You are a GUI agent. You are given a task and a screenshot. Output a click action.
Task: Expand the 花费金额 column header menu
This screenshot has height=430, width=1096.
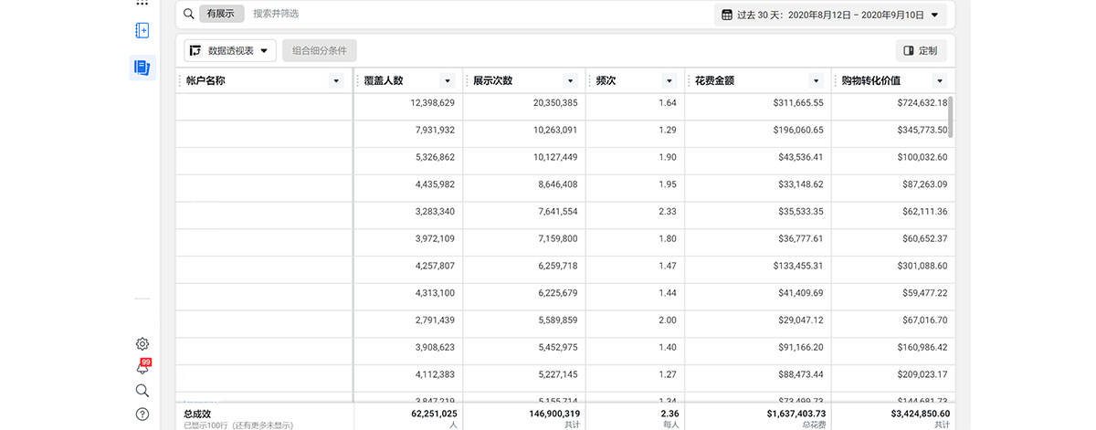(816, 81)
